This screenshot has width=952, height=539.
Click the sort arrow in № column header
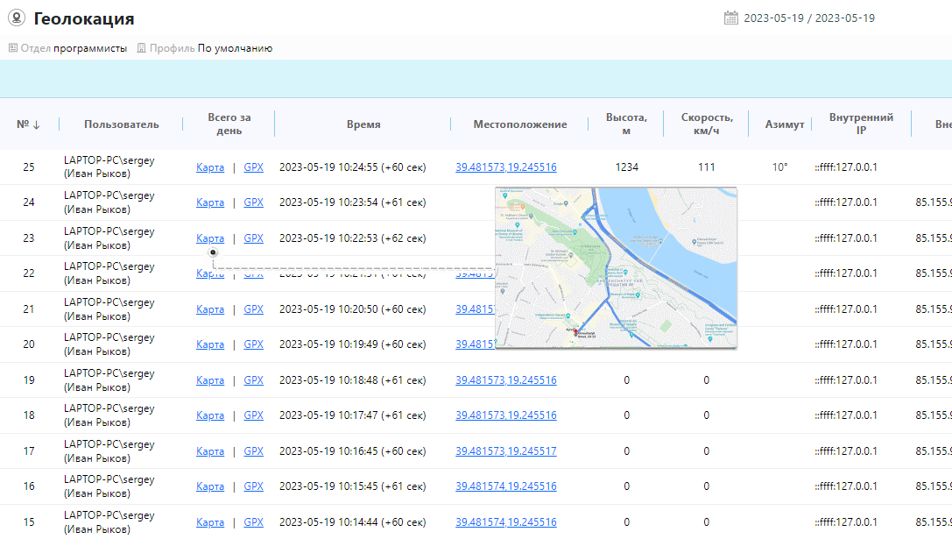click(x=37, y=124)
